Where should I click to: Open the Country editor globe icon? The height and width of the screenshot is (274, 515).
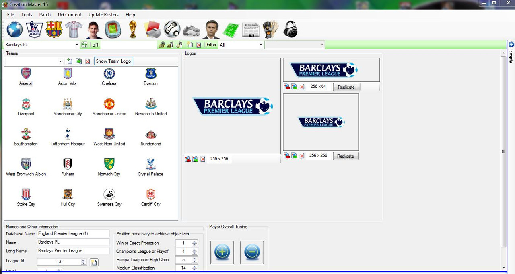click(15, 30)
